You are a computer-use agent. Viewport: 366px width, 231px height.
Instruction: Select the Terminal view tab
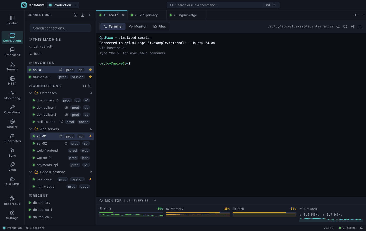(x=113, y=26)
